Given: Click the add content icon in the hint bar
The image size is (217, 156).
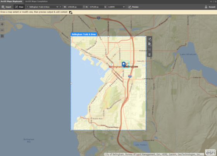Looking at the screenshot, I should click(71, 12).
